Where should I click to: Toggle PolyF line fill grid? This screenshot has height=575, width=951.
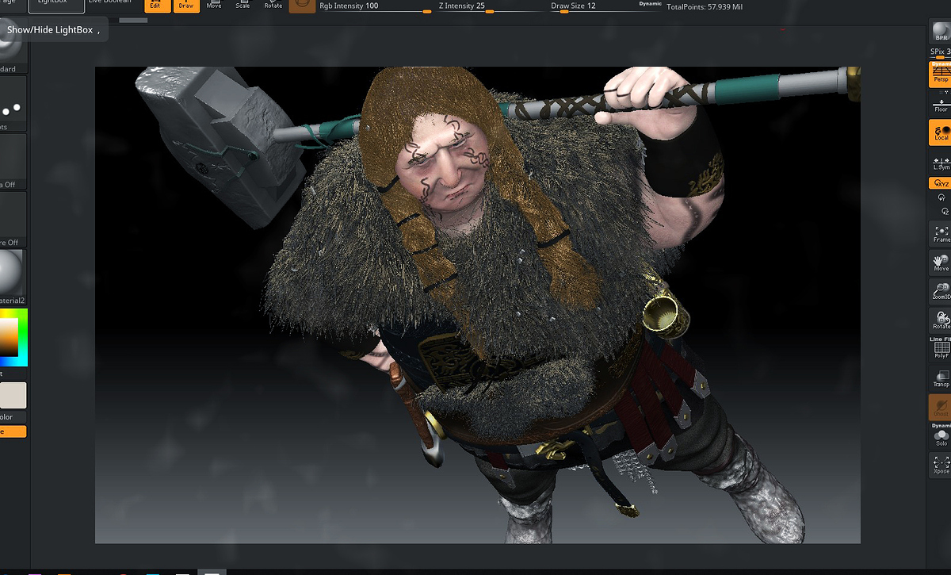[x=941, y=349]
